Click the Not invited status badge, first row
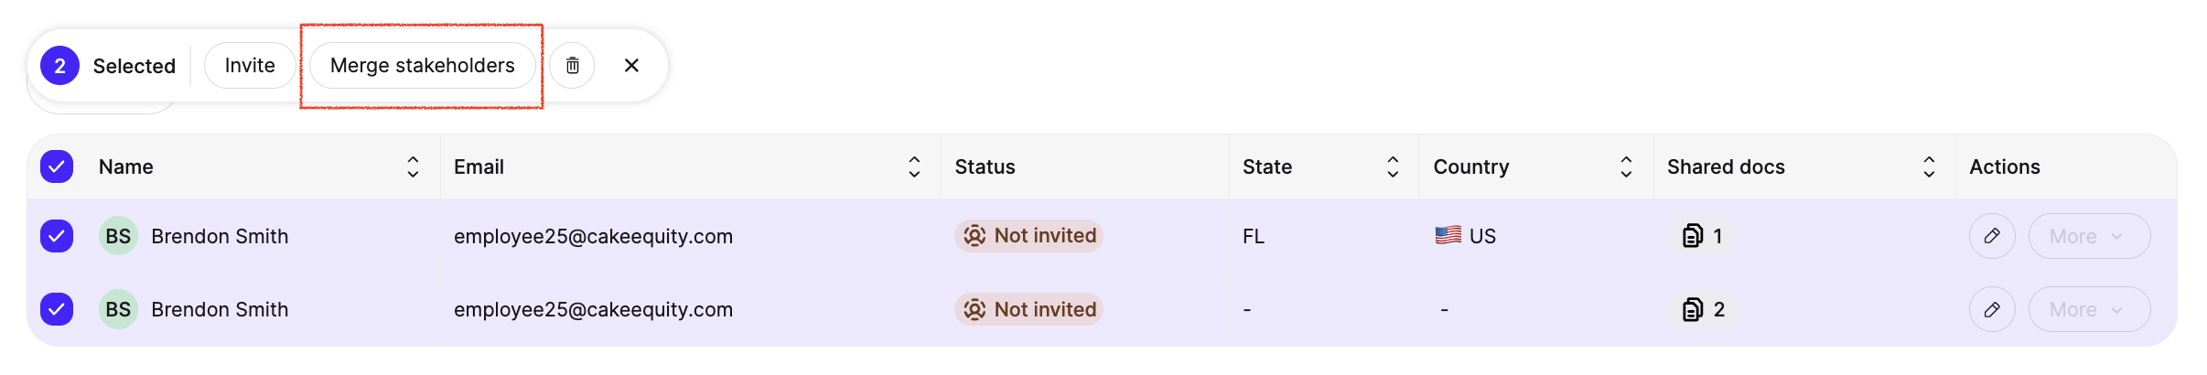 (x=1028, y=236)
